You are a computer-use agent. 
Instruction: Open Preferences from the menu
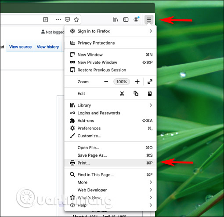click(111, 128)
